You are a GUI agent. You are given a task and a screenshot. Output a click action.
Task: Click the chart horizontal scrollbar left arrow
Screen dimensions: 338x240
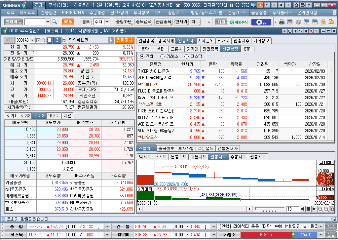[x=139, y=209]
